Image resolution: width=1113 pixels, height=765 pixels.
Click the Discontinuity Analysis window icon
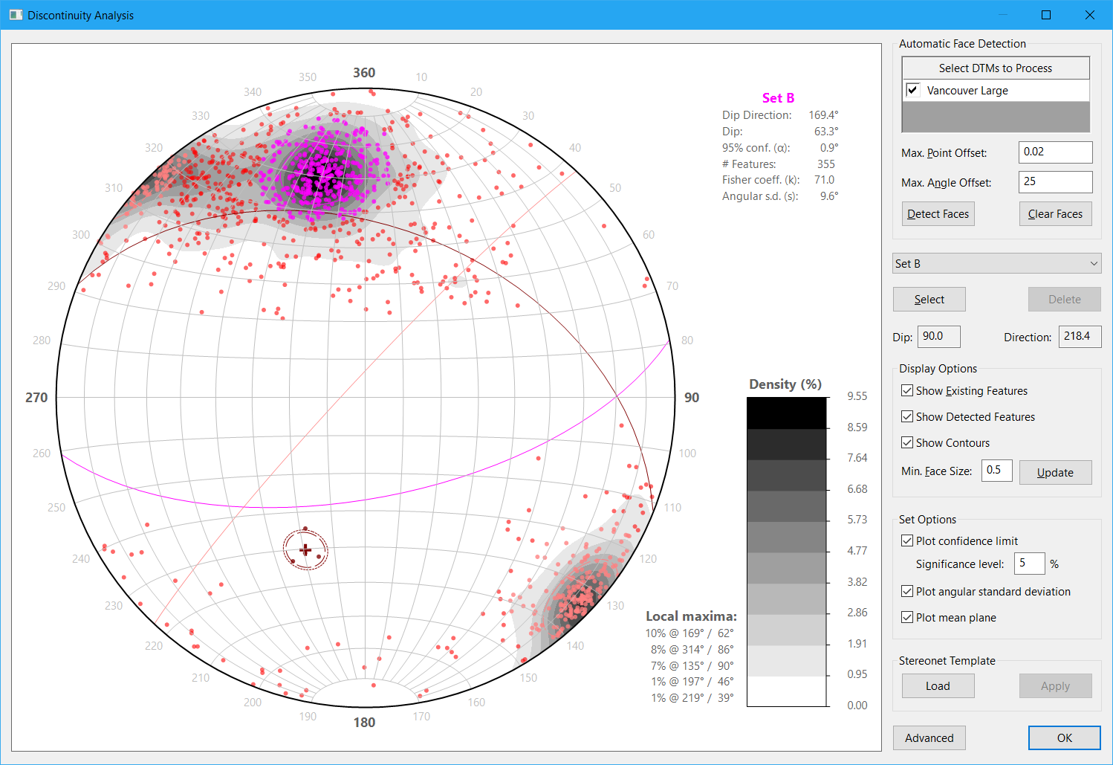16,15
